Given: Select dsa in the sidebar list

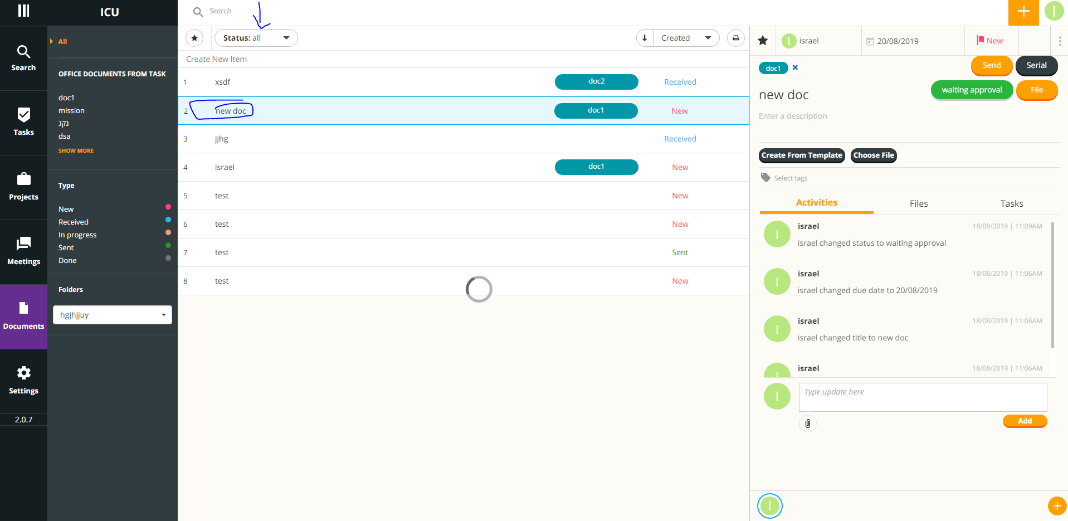Looking at the screenshot, I should click(65, 136).
